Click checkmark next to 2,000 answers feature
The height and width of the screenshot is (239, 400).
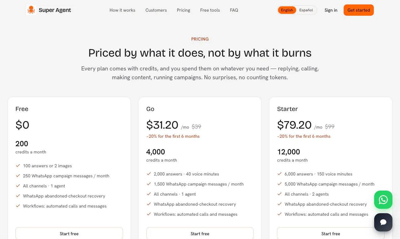point(149,174)
